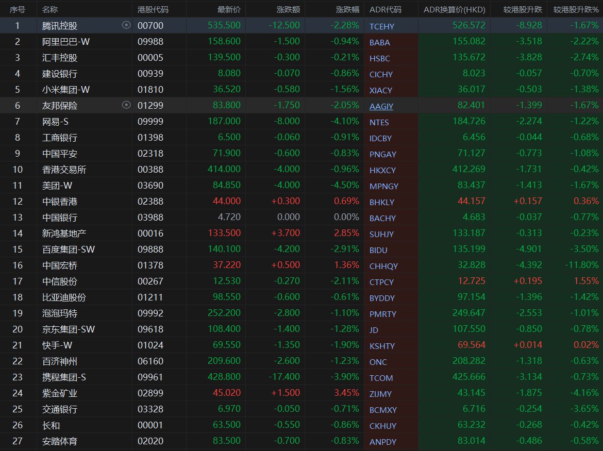This screenshot has width=603, height=451.
Task: Select stock code 02899 for 紫金矿业
Action: click(x=150, y=393)
